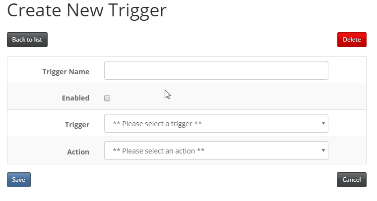Delete this trigger with red button
The height and width of the screenshot is (201, 377).
(352, 40)
